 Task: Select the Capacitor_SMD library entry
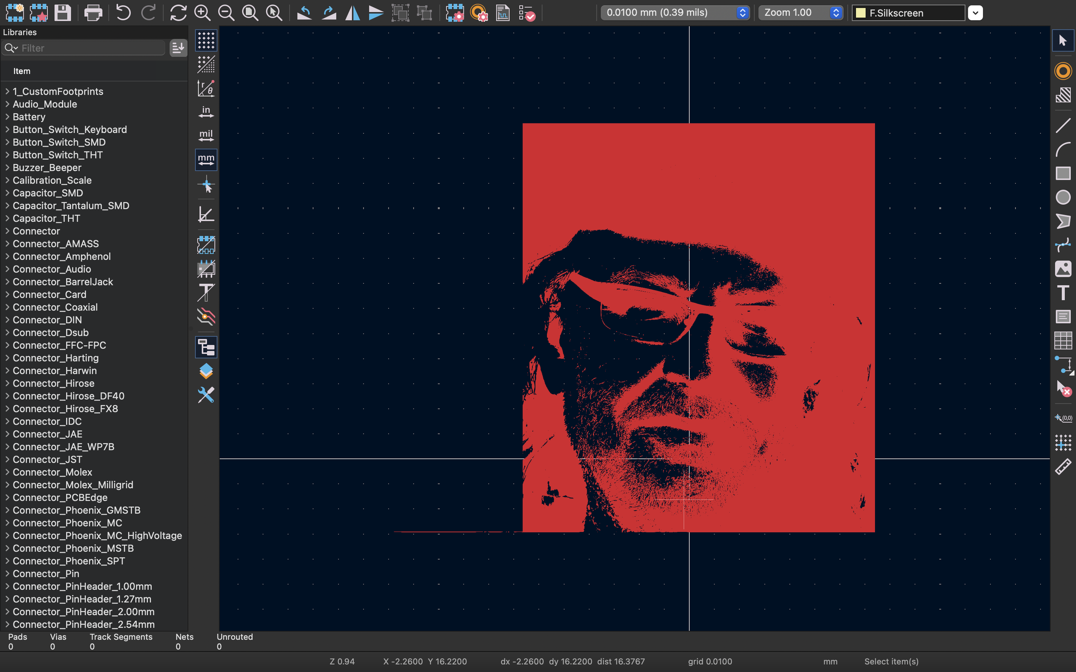coord(48,193)
